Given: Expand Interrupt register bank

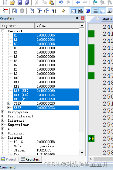Looking at the screenshot, I should 2,120.
